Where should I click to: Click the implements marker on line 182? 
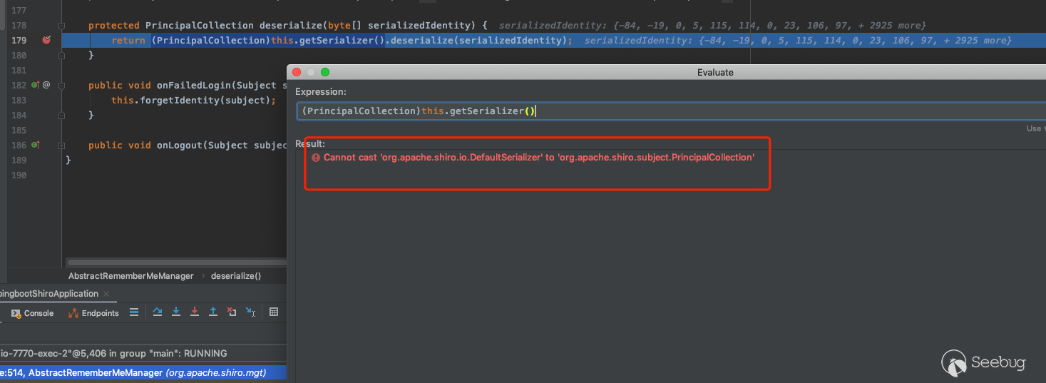pyautogui.click(x=34, y=85)
